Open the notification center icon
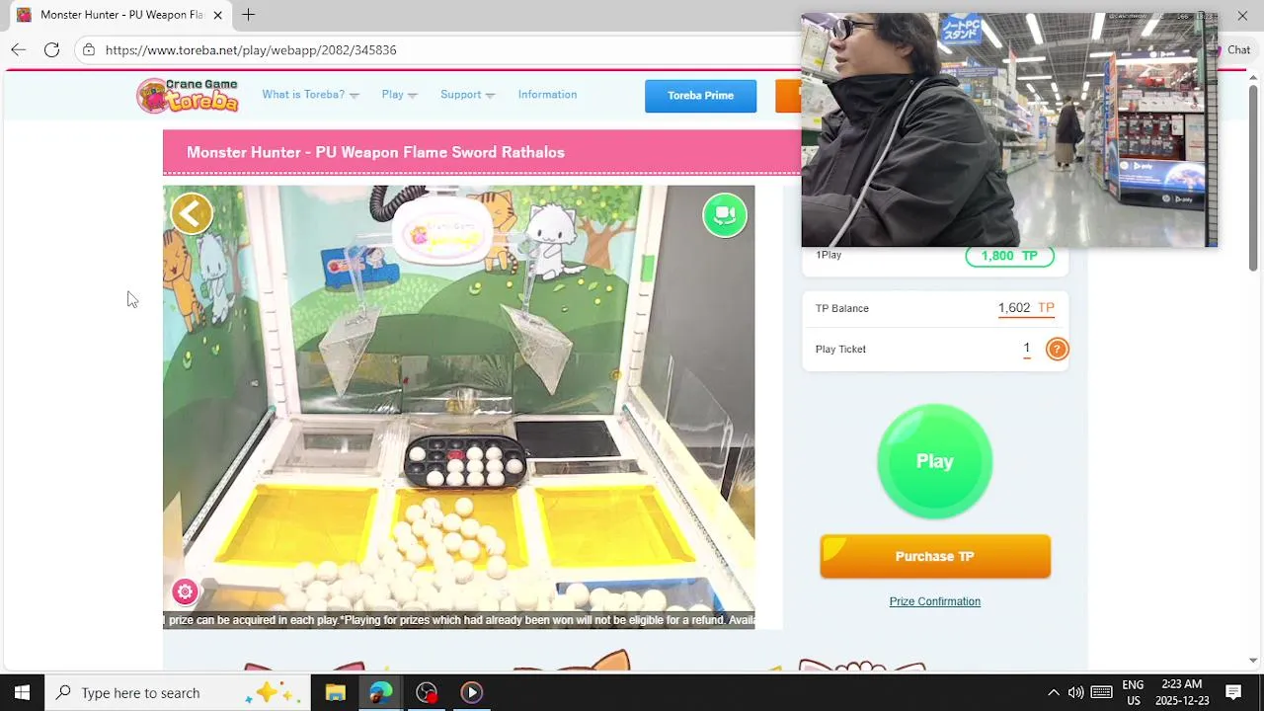The image size is (1264, 711). (1233, 692)
